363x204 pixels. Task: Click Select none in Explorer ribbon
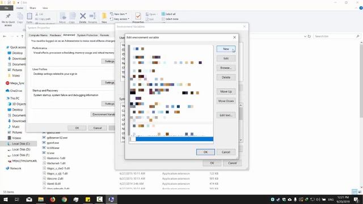pos(170,19)
